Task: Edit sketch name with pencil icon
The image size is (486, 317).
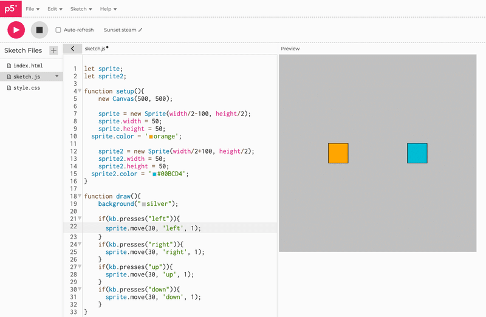Action: 140,30
